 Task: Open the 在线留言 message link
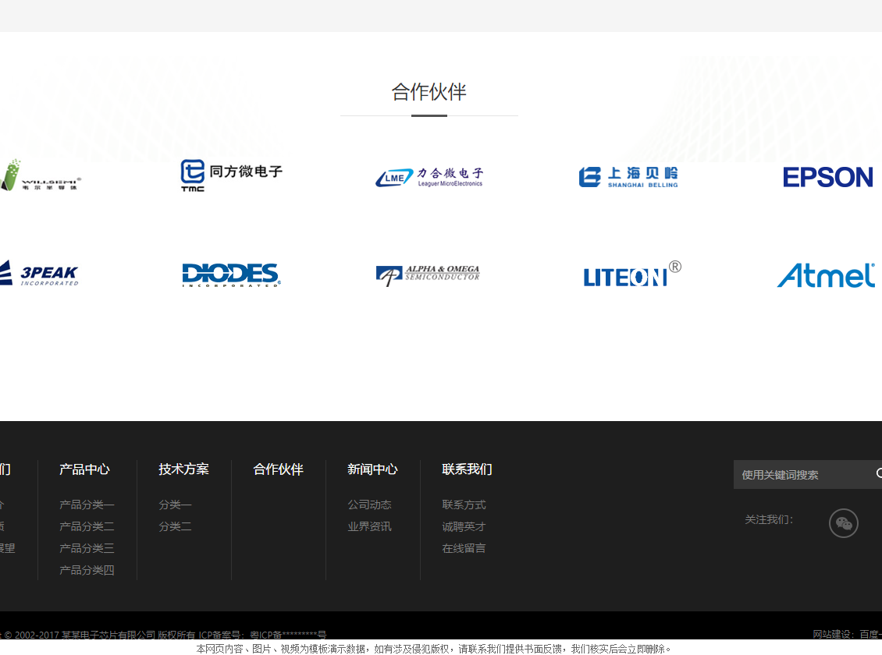464,548
